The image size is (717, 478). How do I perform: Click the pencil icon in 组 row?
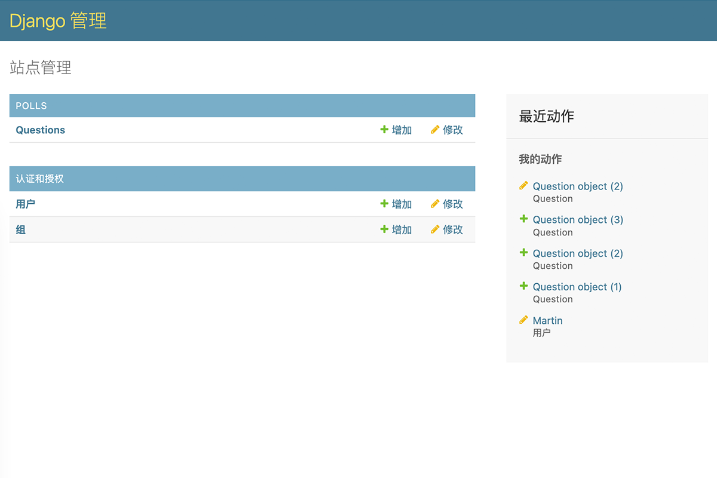coord(435,229)
